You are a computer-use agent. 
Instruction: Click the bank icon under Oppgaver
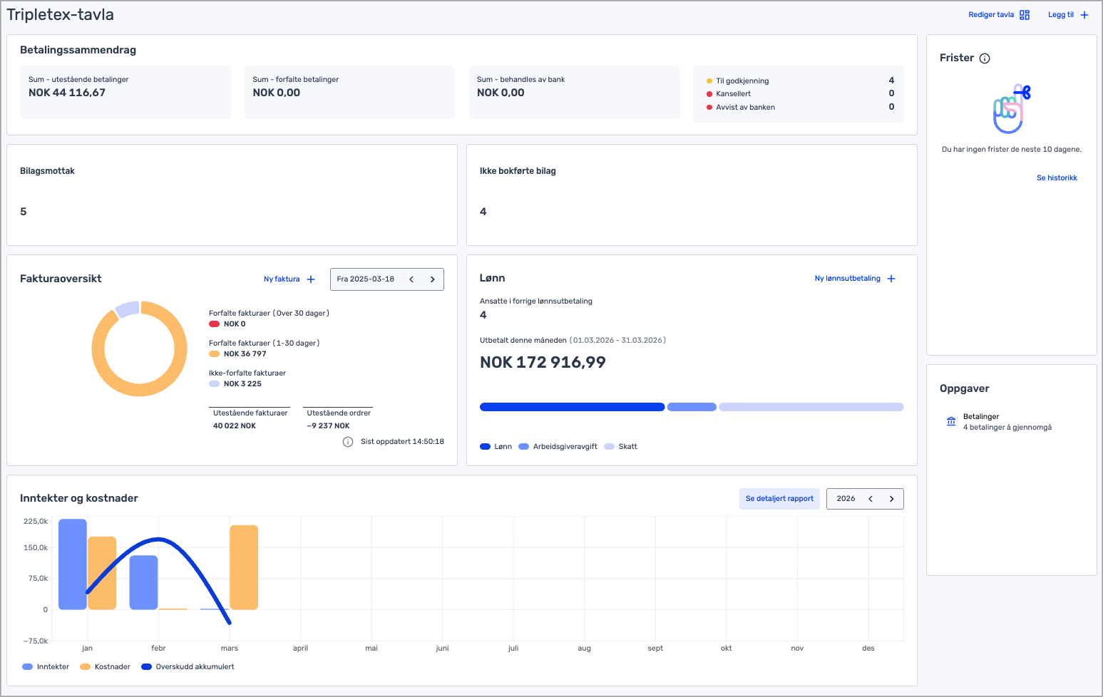click(951, 421)
